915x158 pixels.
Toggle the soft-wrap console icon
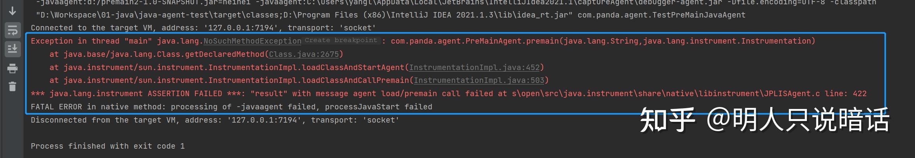[12, 30]
